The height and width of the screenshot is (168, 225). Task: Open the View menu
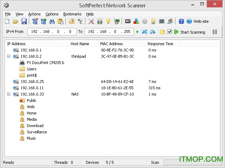coord(19,14)
